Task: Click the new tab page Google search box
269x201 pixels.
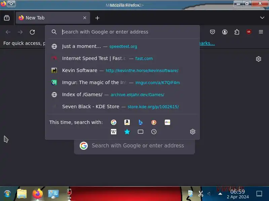Action: point(134,146)
